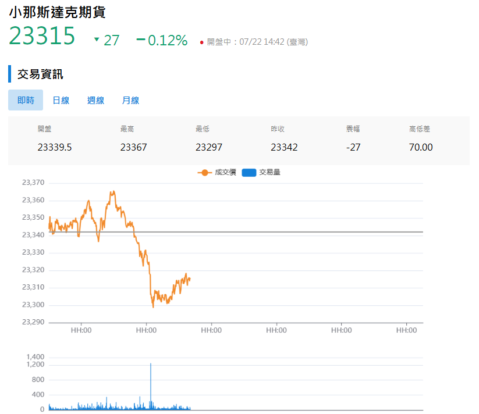Click the current price 23315
The width and height of the screenshot is (479, 414).
pos(42,35)
